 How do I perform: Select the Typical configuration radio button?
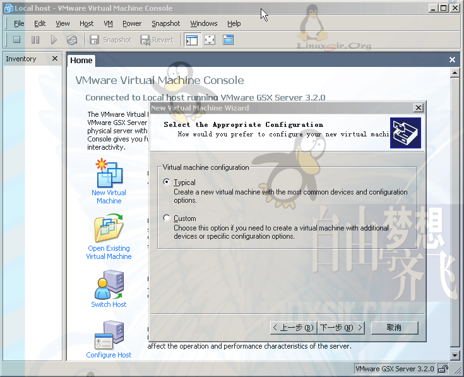(x=167, y=182)
